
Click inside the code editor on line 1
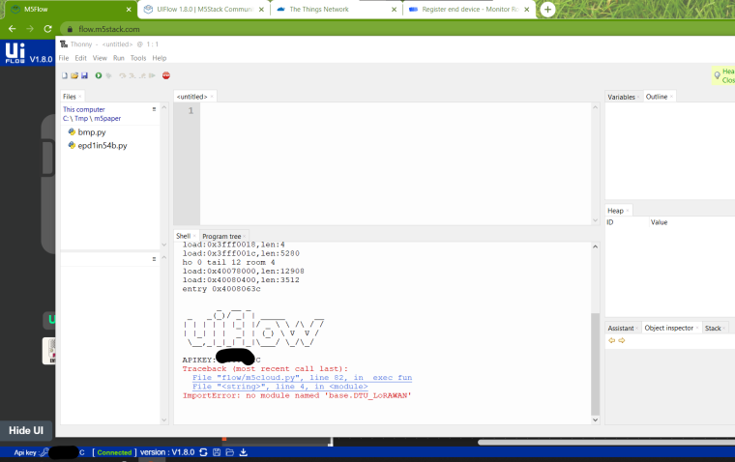396,111
